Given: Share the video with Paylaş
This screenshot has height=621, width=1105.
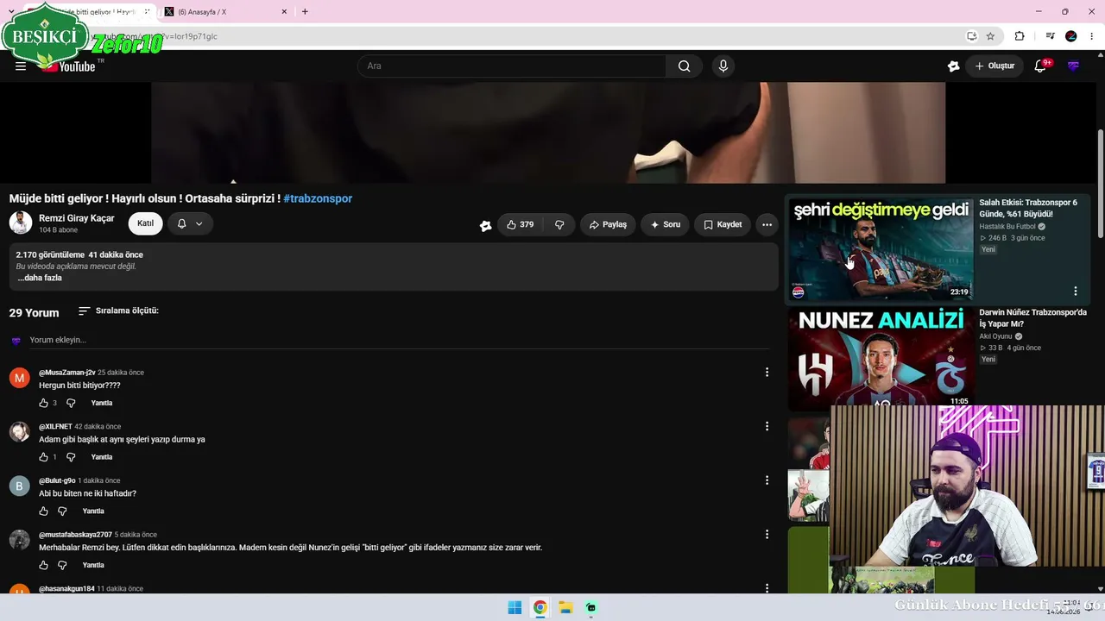Looking at the screenshot, I should [608, 225].
